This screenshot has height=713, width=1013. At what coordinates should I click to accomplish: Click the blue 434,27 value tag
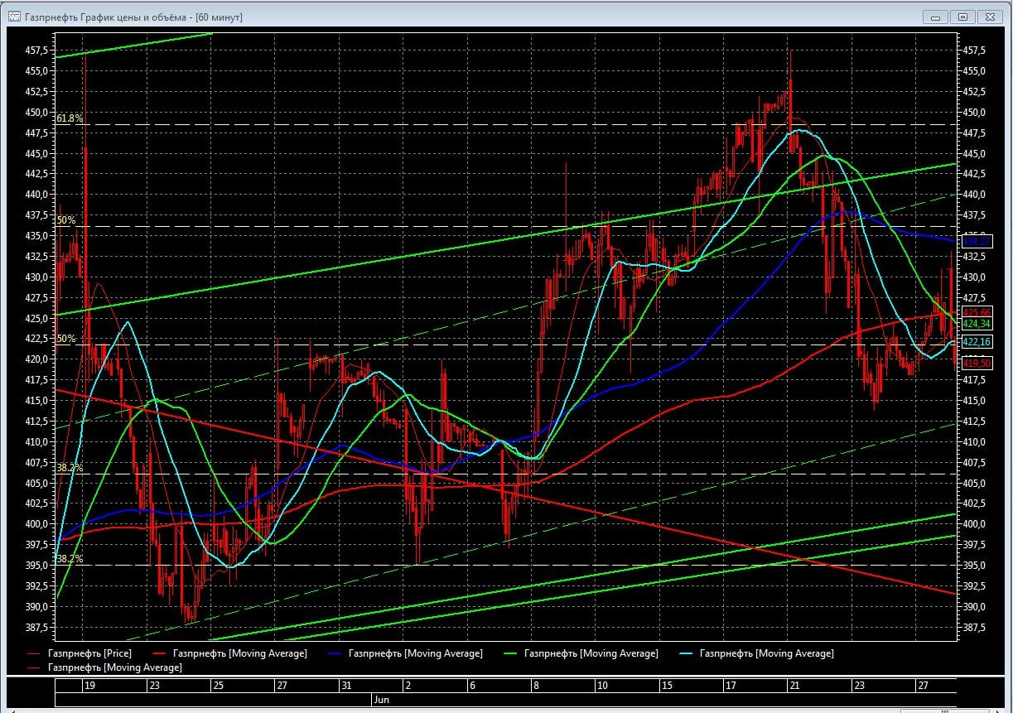(x=976, y=242)
